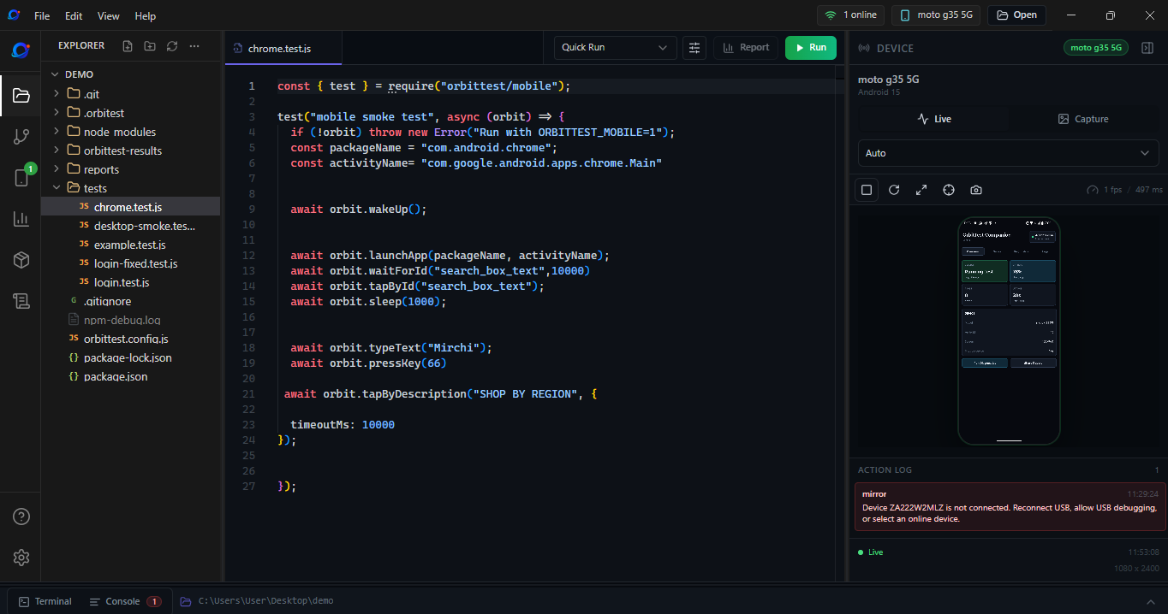Open the Help menu
Viewport: 1168px width, 614px height.
pyautogui.click(x=146, y=16)
